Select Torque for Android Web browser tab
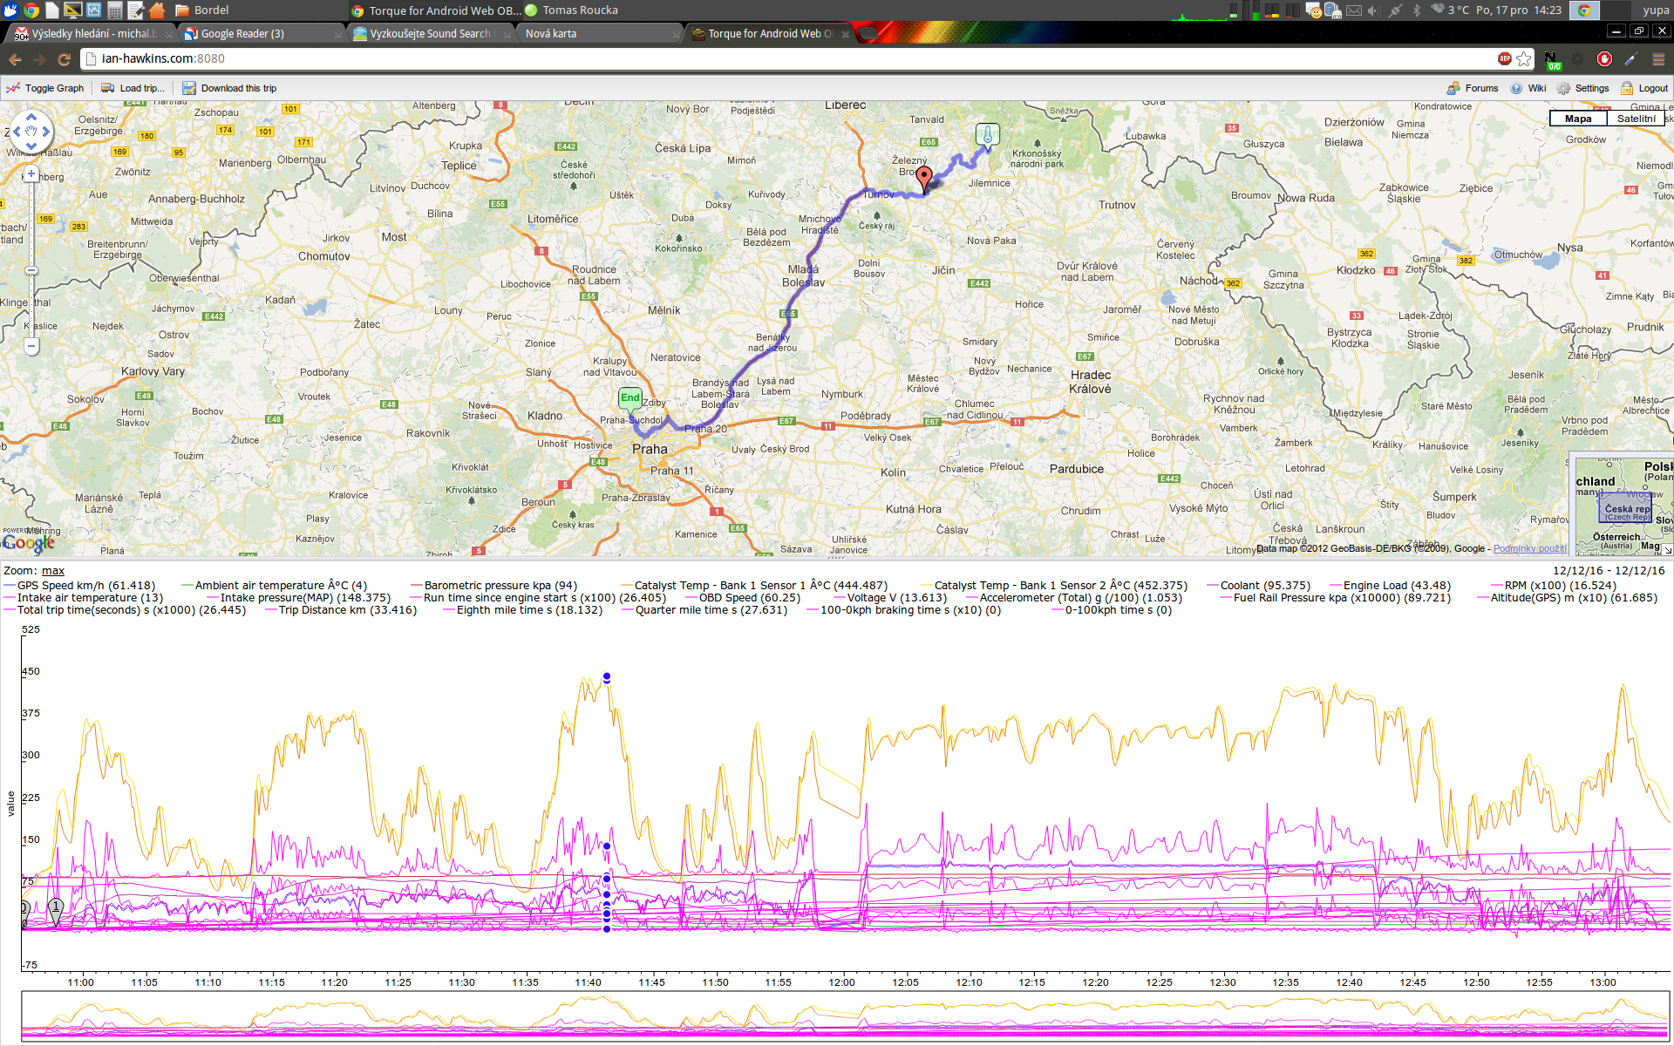Image resolution: width=1674 pixels, height=1046 pixels. point(767,34)
